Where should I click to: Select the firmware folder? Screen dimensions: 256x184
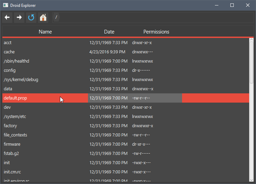(126, 144)
